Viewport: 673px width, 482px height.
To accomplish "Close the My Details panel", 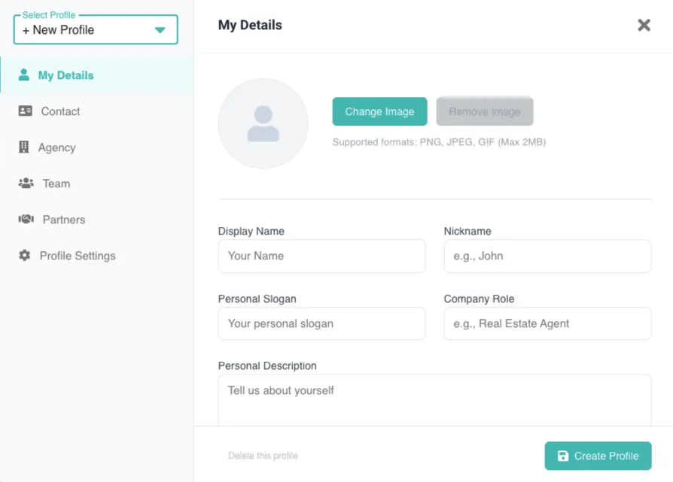I will 644,25.
